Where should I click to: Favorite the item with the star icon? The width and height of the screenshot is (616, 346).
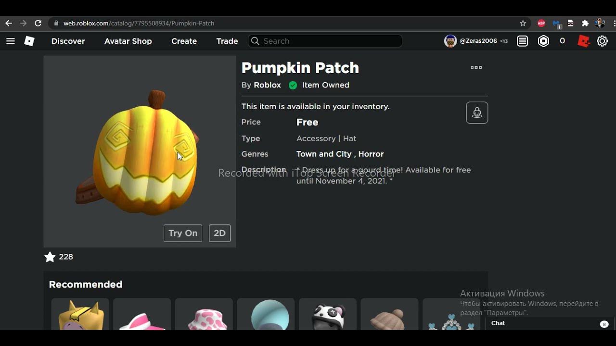coord(50,257)
